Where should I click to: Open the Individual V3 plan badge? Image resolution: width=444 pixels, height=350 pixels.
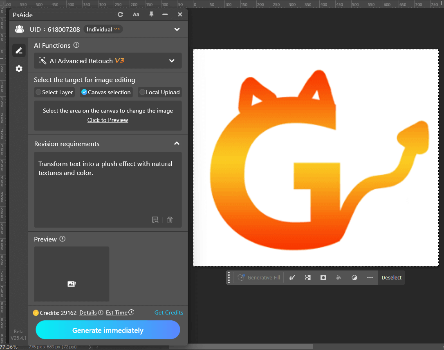(103, 29)
